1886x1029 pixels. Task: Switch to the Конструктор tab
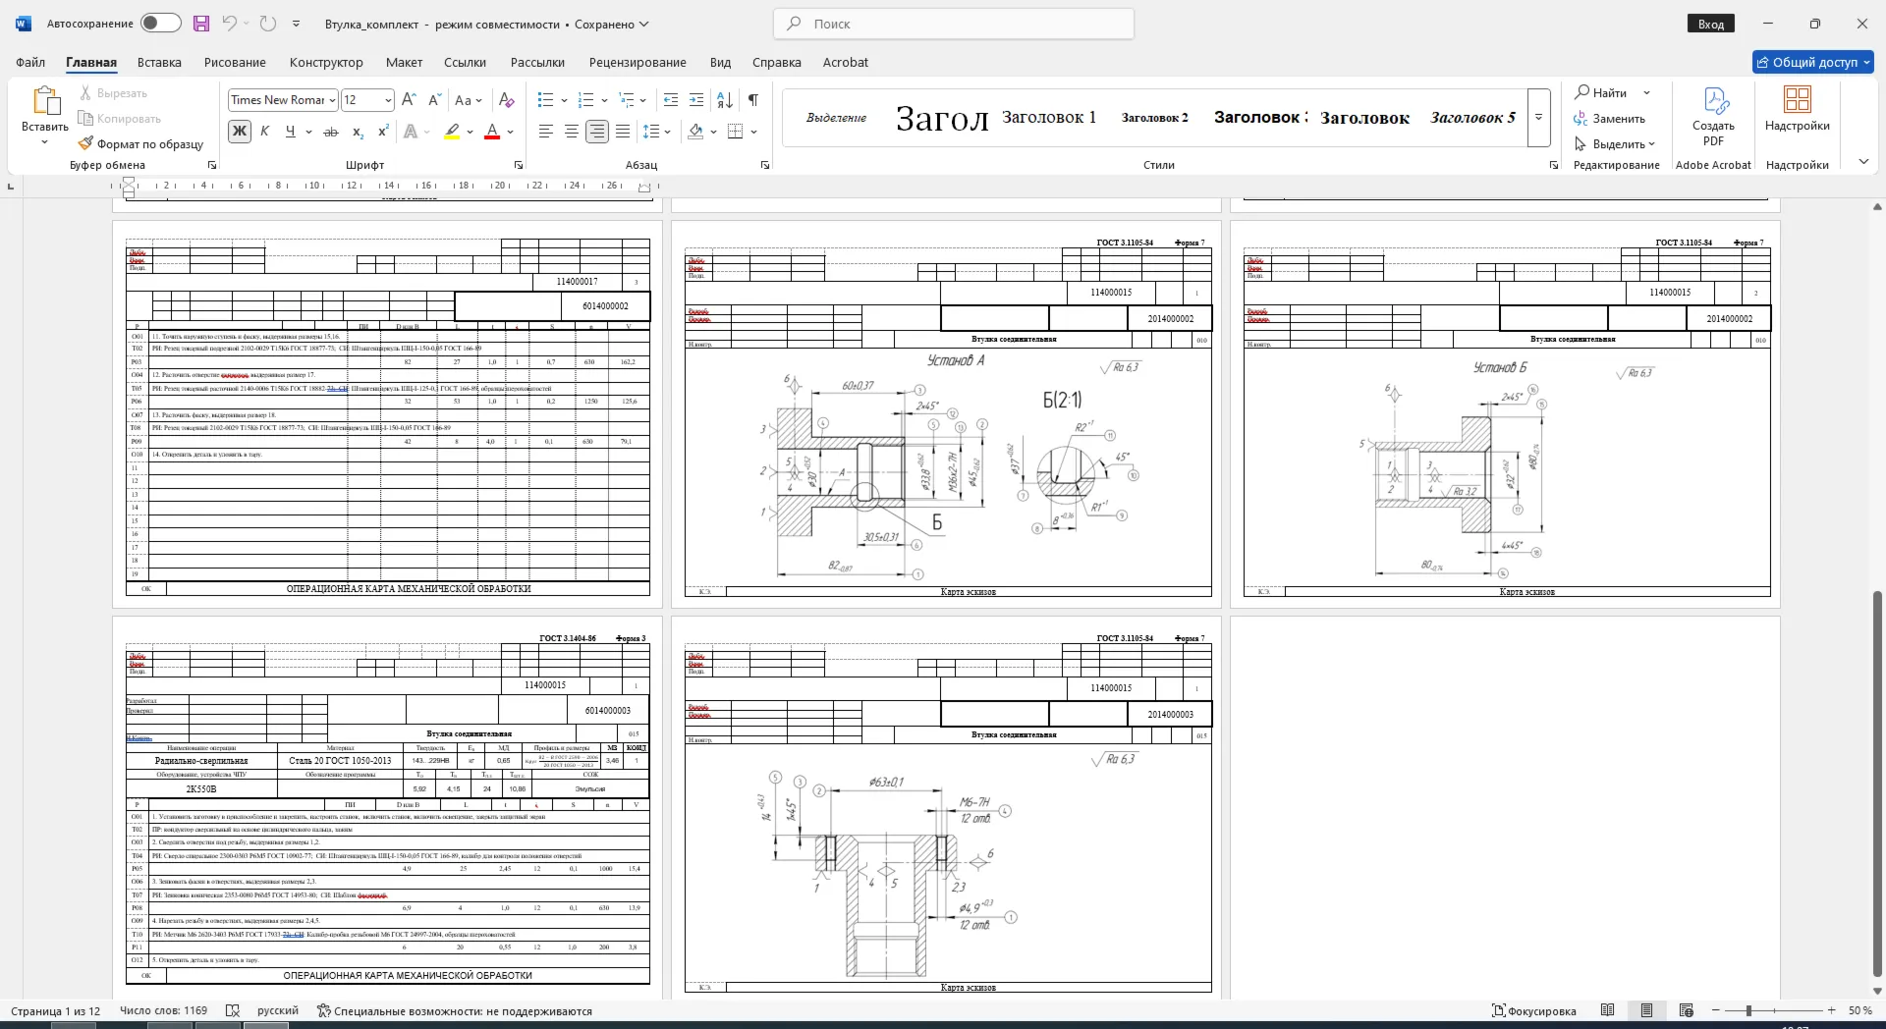[326, 62]
